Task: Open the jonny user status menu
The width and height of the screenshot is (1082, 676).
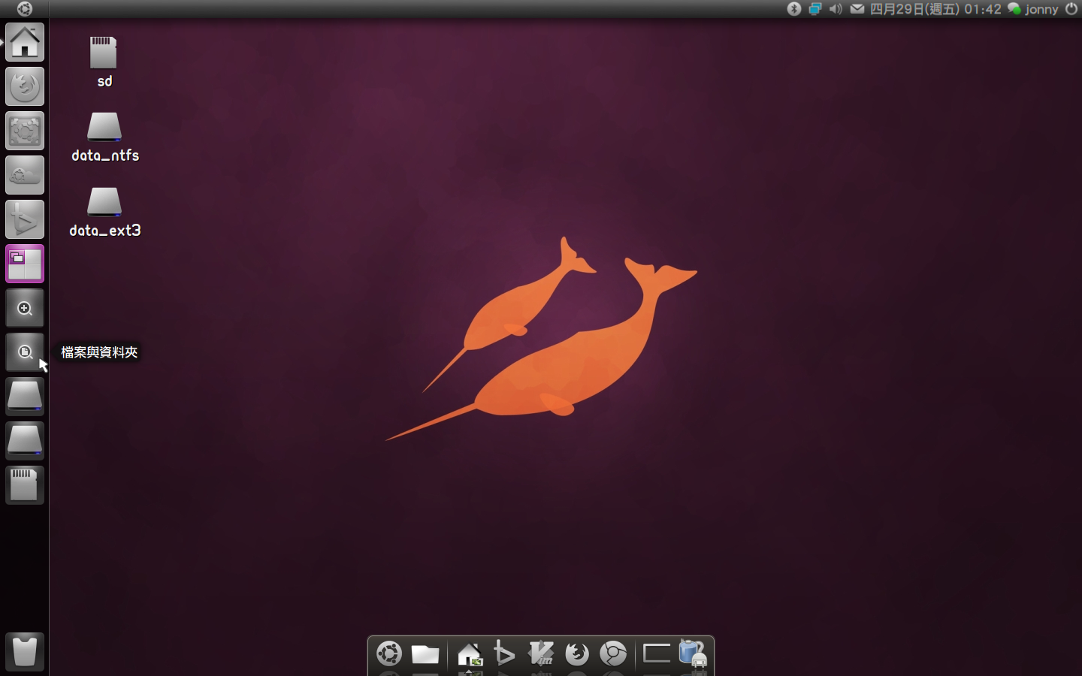Action: click(1033, 9)
